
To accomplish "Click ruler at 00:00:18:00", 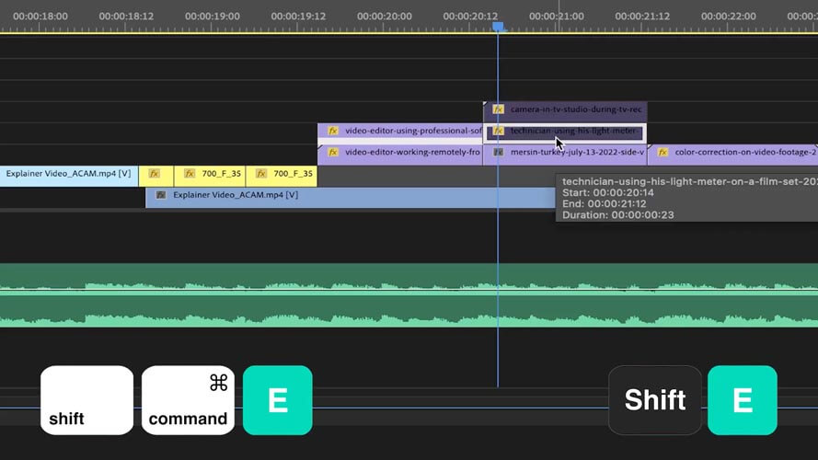I will tap(40, 17).
